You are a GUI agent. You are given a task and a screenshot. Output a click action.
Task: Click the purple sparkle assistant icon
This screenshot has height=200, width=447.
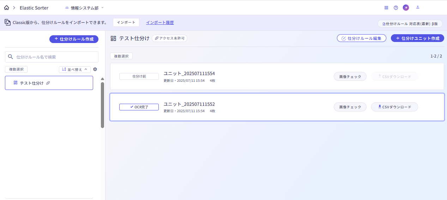[x=406, y=8]
